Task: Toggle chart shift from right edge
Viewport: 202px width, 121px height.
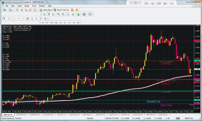Action: click(x=73, y=14)
